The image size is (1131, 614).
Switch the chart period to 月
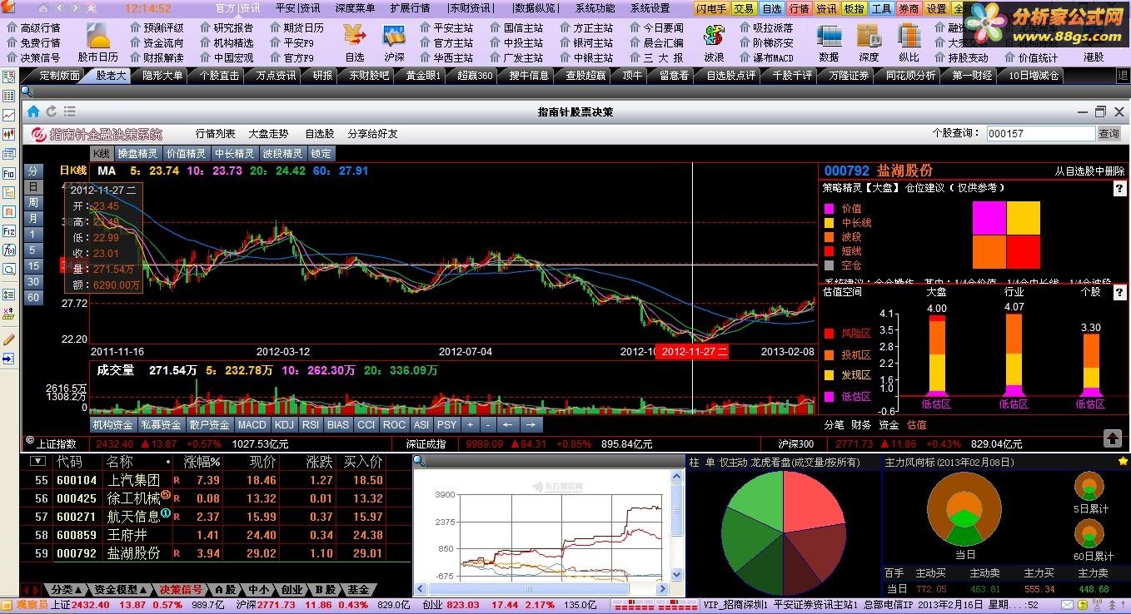pyautogui.click(x=33, y=218)
